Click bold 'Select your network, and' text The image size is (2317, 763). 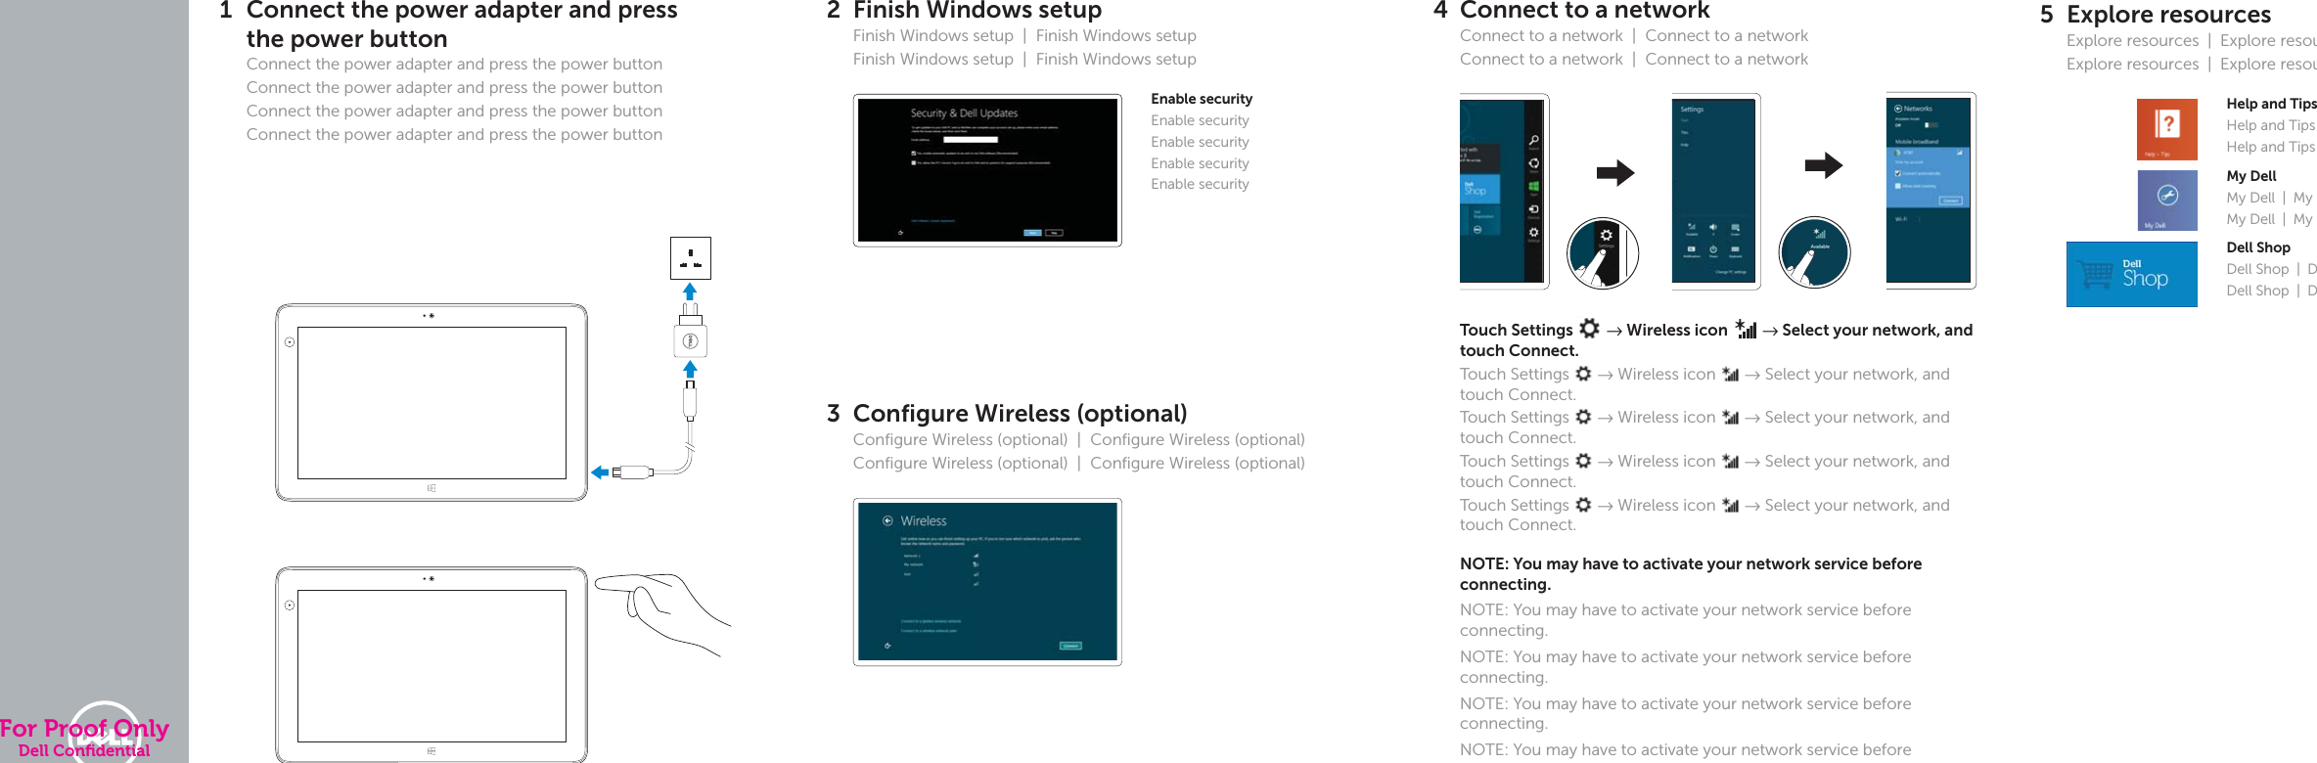[x=1877, y=330]
